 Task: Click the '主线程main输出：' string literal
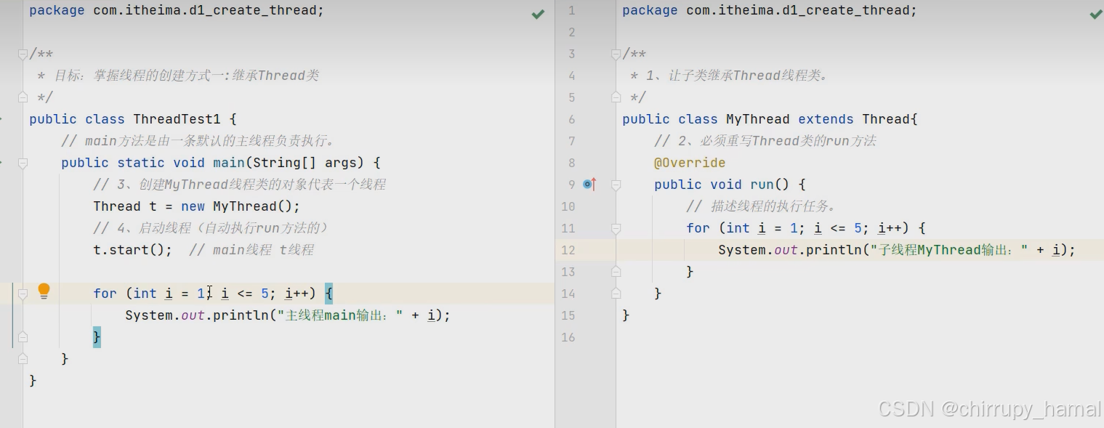pyautogui.click(x=341, y=315)
